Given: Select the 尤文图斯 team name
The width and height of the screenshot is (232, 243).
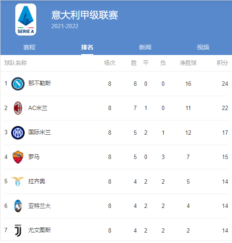Looking at the screenshot, I should (x=39, y=230).
